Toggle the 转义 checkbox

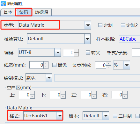[x=88, y=53]
